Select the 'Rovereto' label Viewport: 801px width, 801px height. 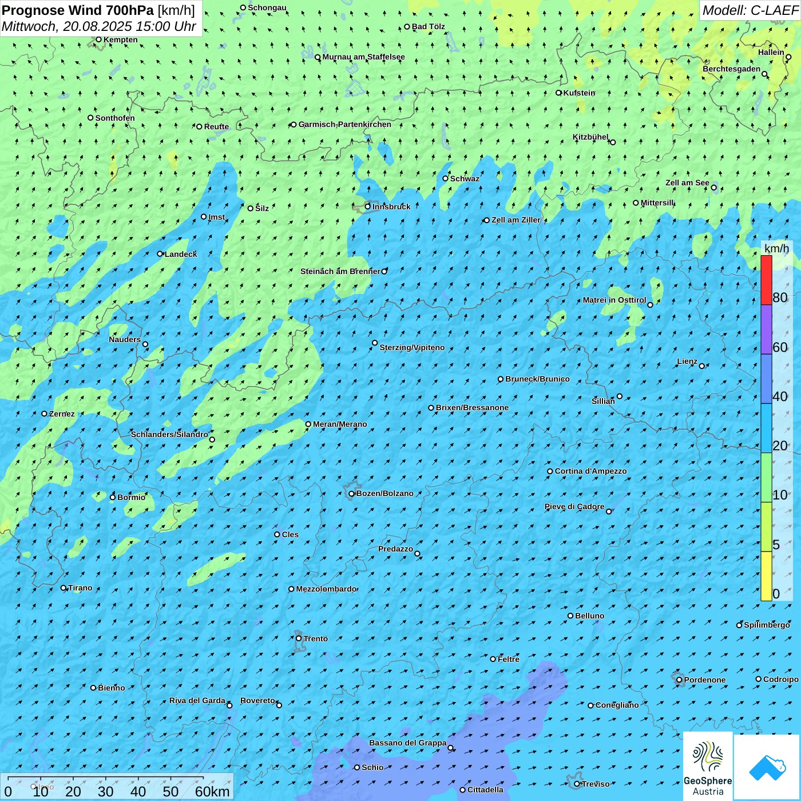pos(257,700)
